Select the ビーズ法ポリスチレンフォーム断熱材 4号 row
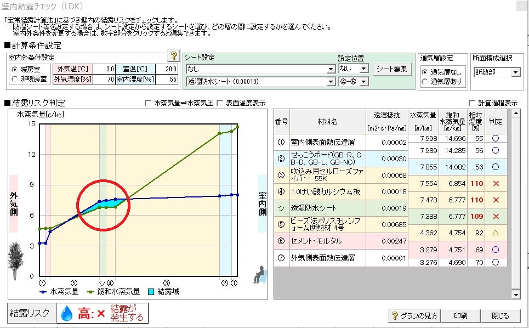This screenshot has height=328, width=529. click(x=341, y=224)
